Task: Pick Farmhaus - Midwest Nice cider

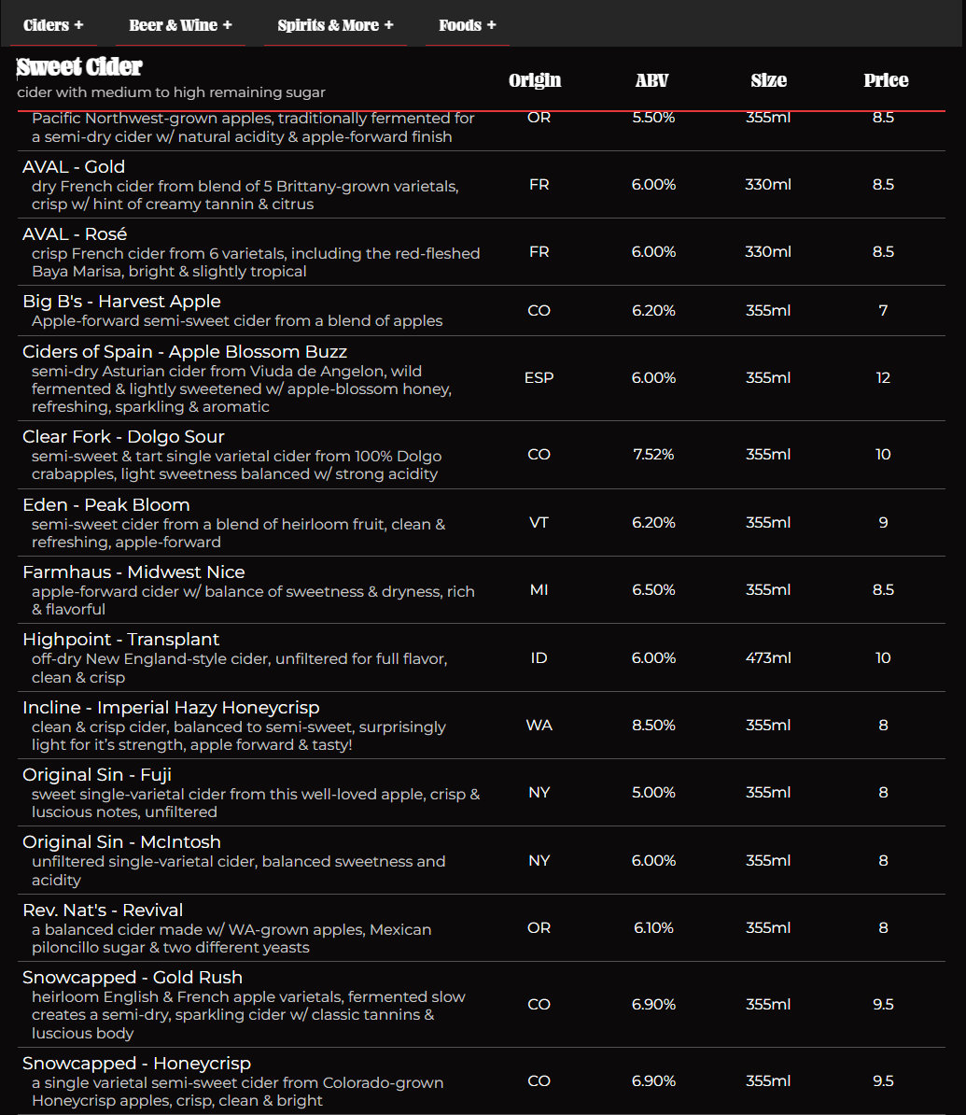Action: [x=133, y=572]
